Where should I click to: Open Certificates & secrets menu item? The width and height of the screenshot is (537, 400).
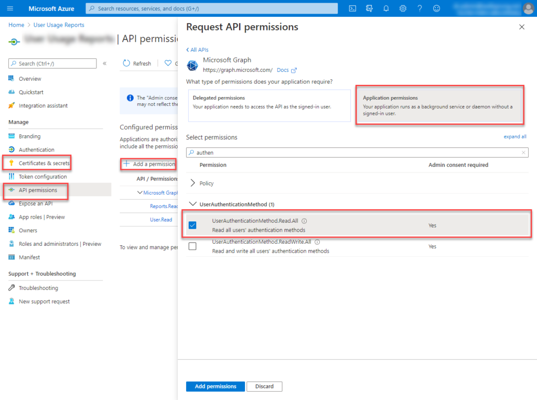[44, 163]
